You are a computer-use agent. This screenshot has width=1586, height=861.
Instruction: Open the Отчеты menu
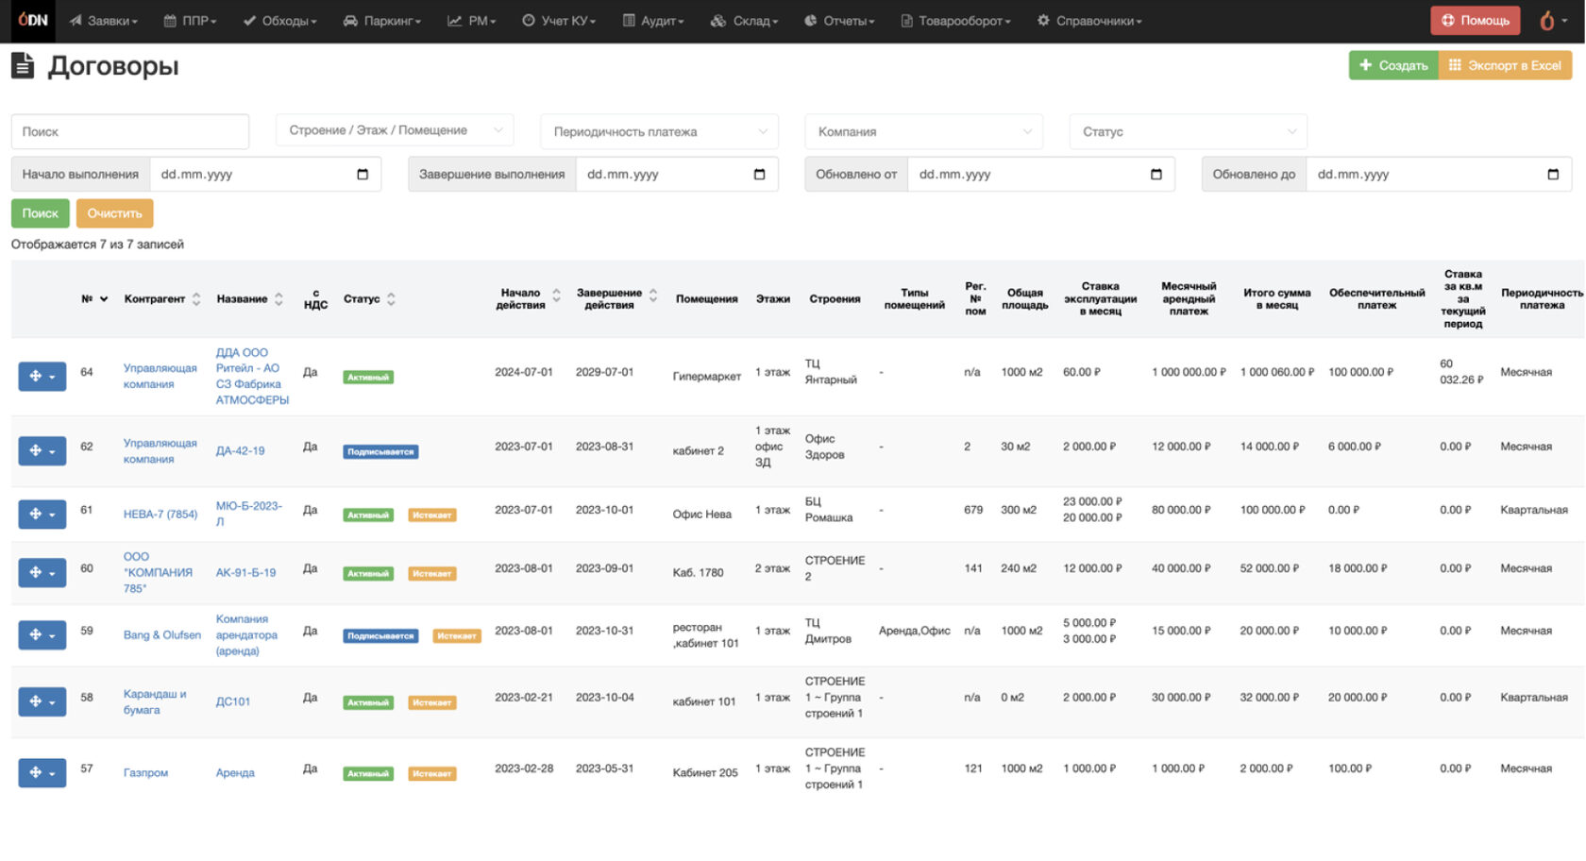tap(839, 21)
